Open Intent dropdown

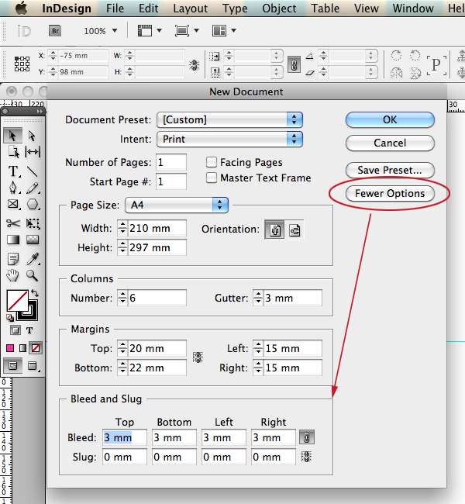[229, 139]
